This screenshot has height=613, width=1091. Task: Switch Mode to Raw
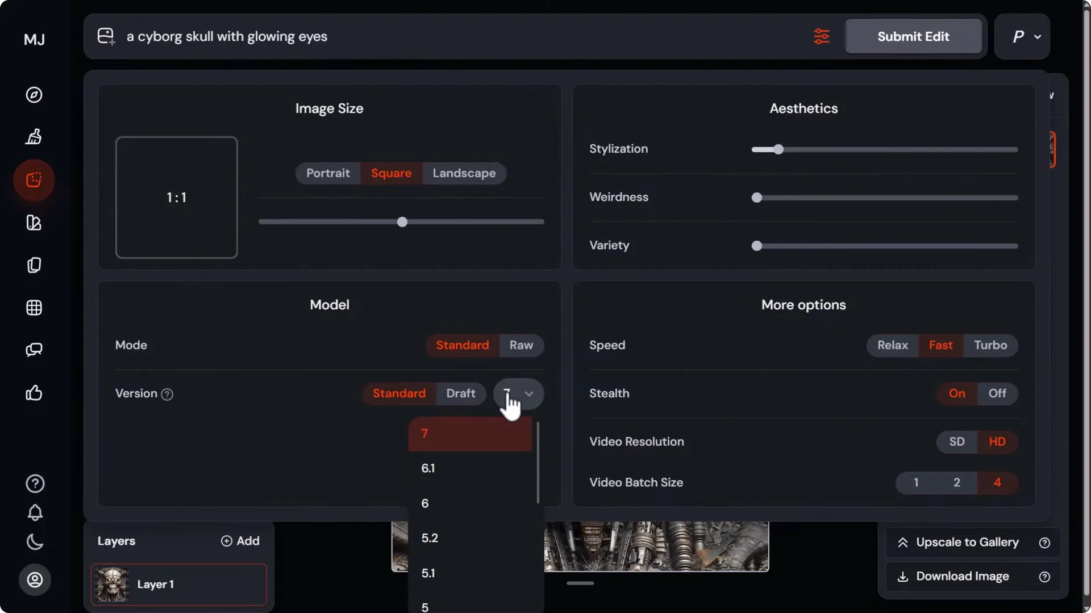pos(521,345)
